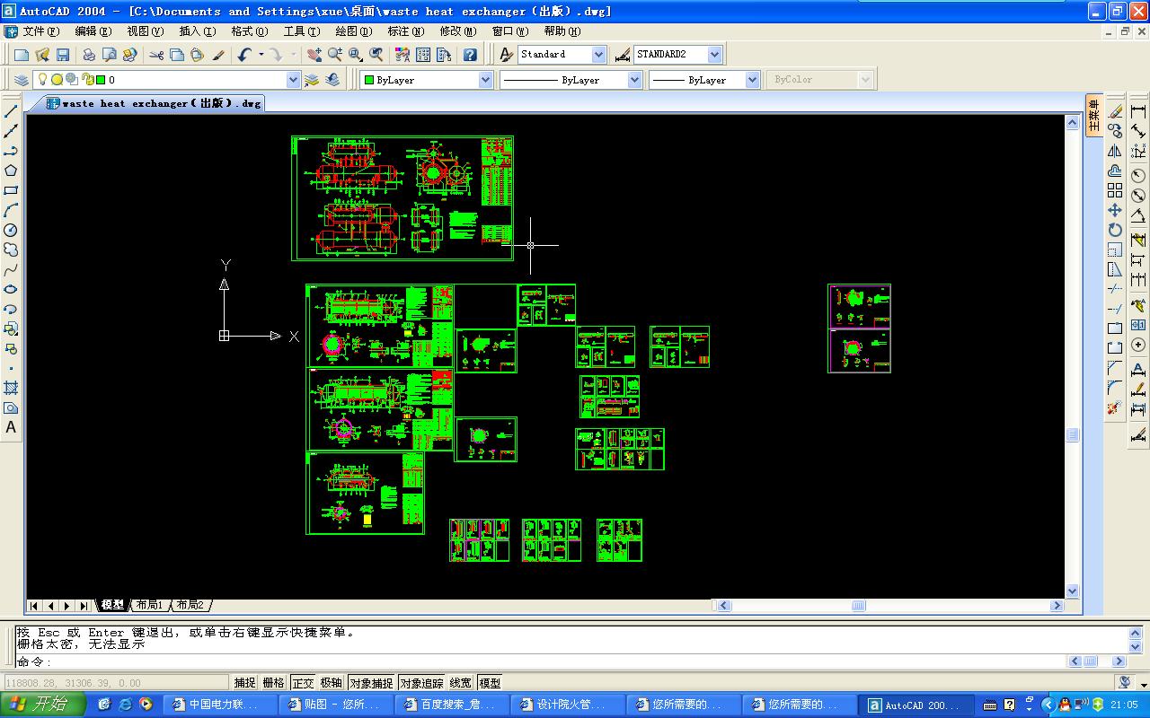Switch to the 布局1 layout tab

tap(149, 606)
